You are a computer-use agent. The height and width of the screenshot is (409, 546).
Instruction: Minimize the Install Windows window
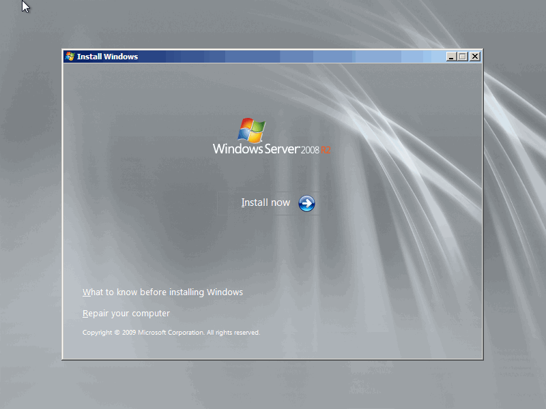[451, 57]
